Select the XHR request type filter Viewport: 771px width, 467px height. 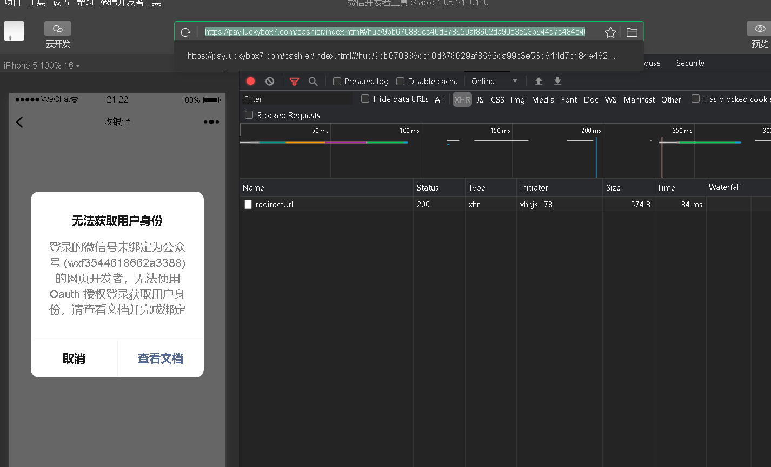click(462, 100)
